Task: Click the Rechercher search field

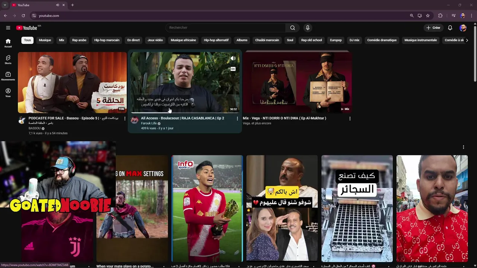Action: click(226, 28)
